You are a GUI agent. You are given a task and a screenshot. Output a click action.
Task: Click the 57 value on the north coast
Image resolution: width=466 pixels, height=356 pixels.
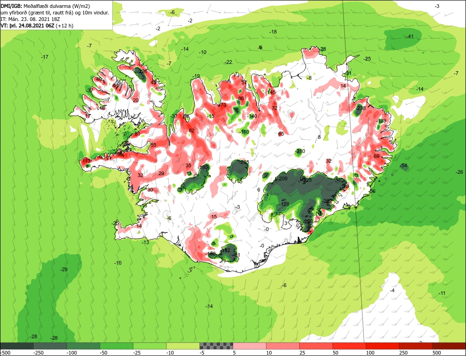pyautogui.click(x=244, y=82)
